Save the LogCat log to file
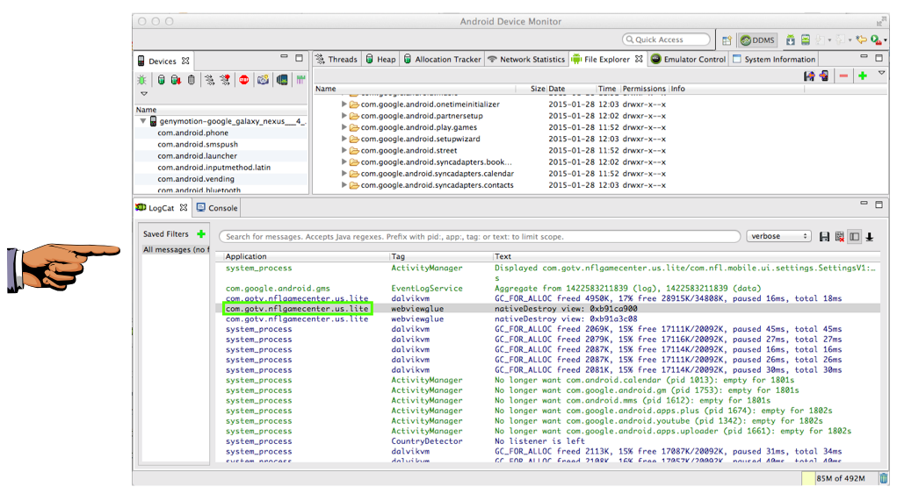Image resolution: width=897 pixels, height=494 pixels. (824, 237)
